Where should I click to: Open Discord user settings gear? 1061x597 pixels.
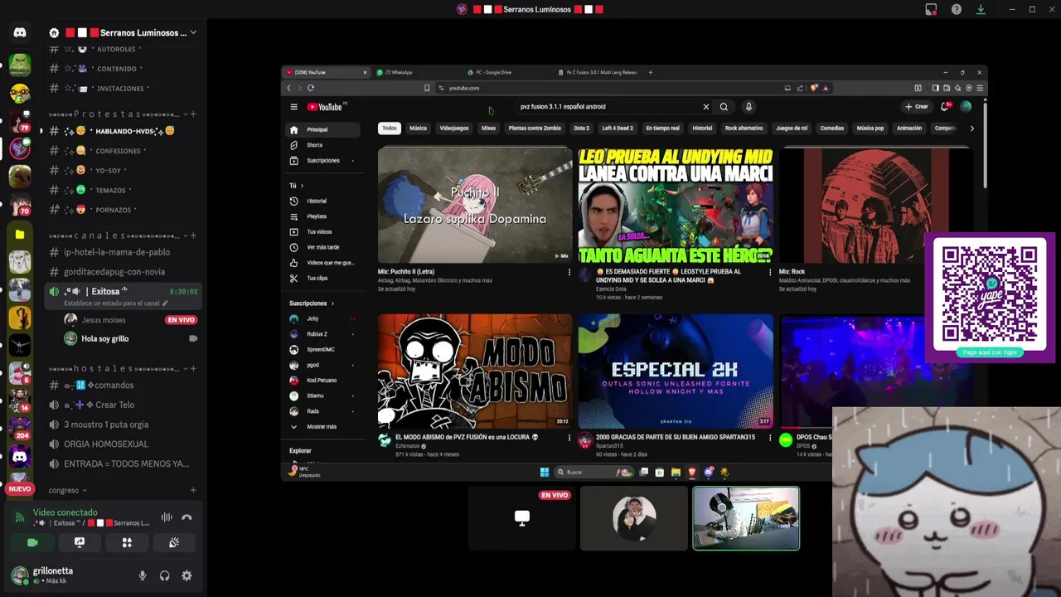(187, 575)
